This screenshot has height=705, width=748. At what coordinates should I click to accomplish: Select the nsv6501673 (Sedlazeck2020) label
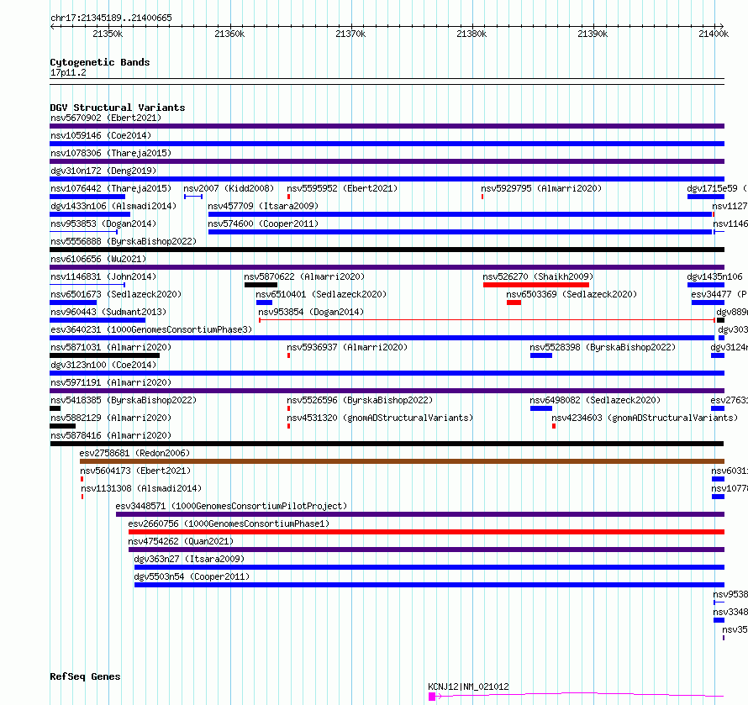(116, 294)
